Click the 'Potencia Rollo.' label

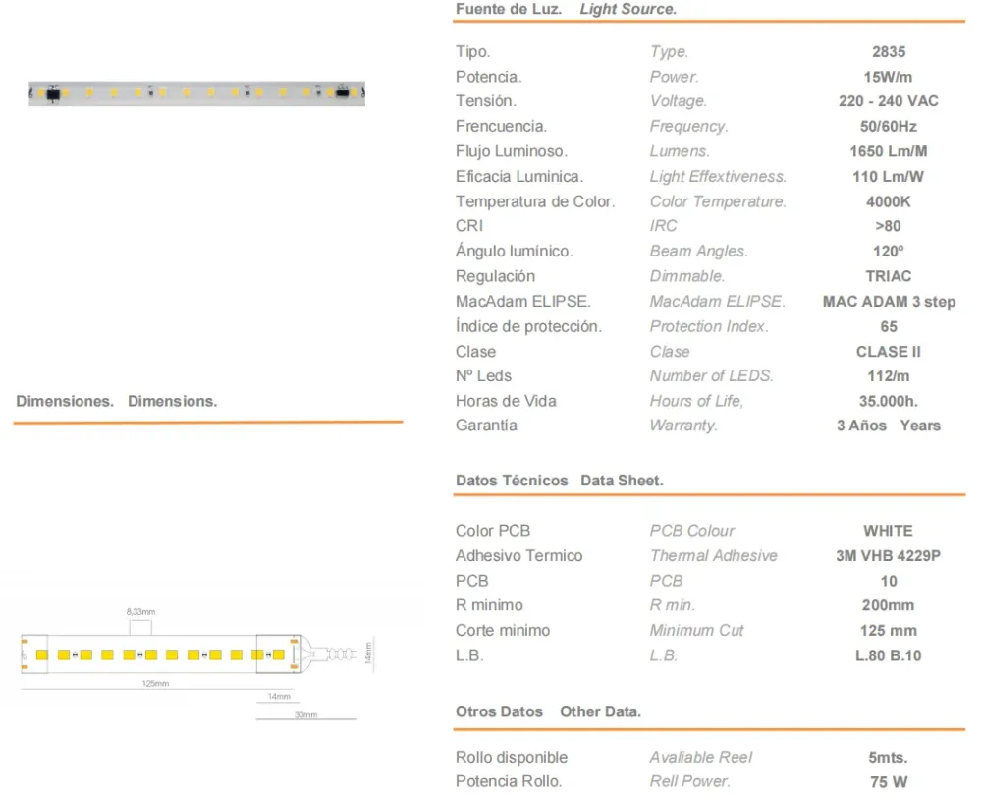click(509, 781)
